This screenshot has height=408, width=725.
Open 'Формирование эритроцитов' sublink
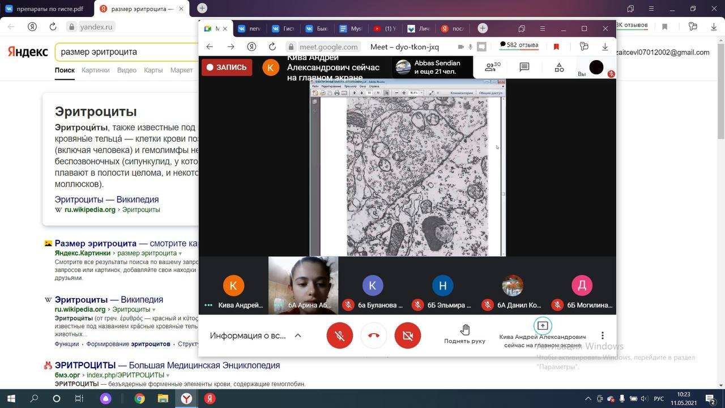[129, 344]
